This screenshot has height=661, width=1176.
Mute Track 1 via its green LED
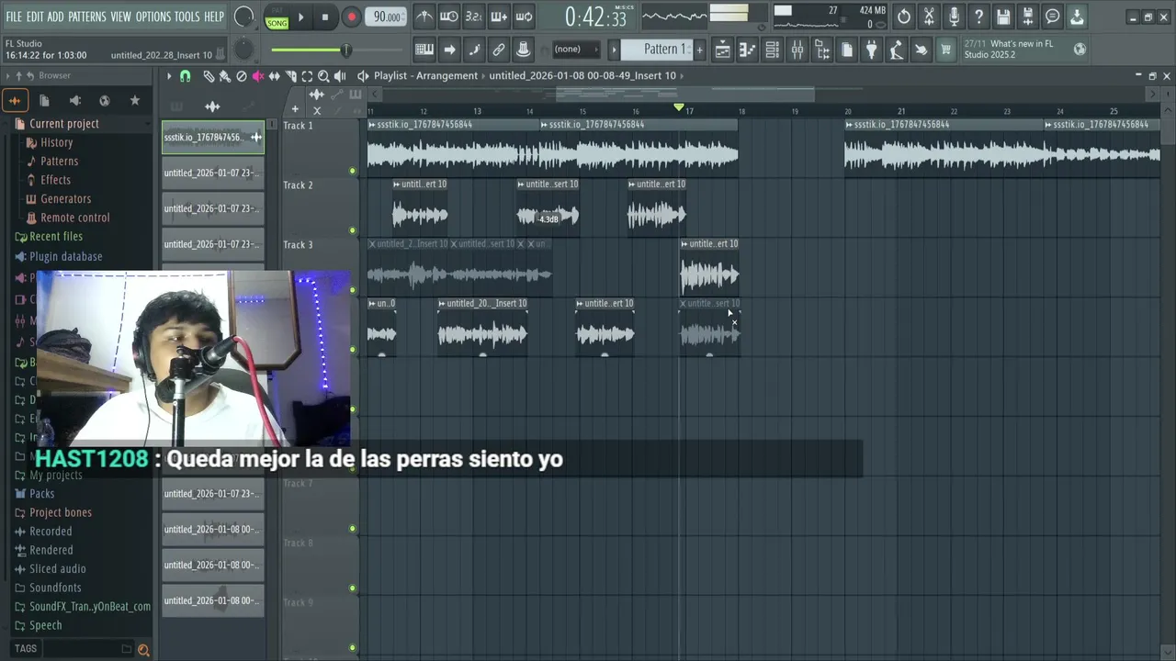pyautogui.click(x=352, y=171)
